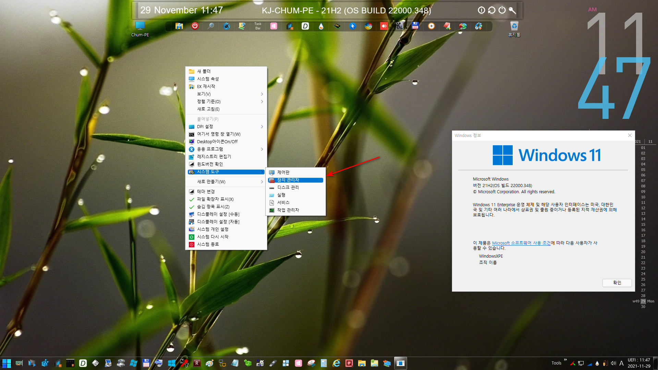Click the red power icon in top dock
This screenshot has height=370, width=658.
pyautogui.click(x=195, y=26)
